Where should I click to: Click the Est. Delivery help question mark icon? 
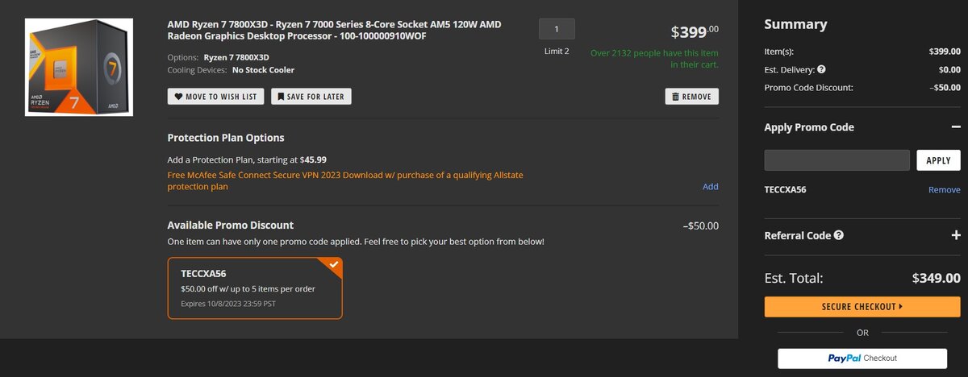821,69
